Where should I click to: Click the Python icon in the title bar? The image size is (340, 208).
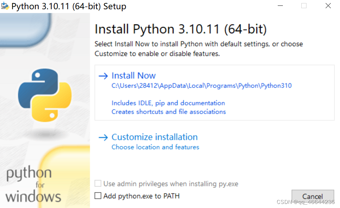[x=5, y=6]
